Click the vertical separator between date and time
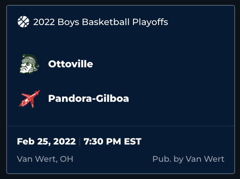The height and width of the screenshot is (179, 240). pos(80,142)
